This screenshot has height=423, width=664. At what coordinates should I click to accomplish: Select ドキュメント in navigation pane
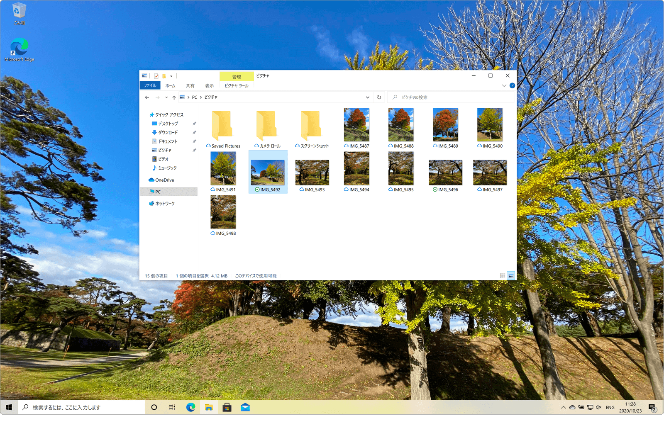click(x=167, y=141)
